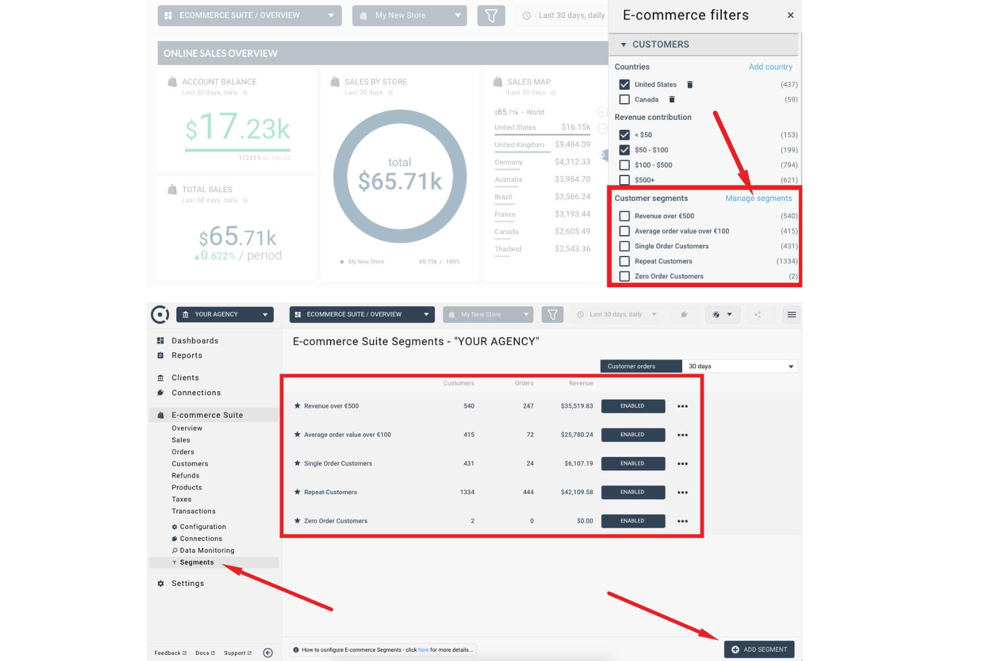Check the Repeat Customers segment checkbox
This screenshot has width=992, height=661.
624,261
